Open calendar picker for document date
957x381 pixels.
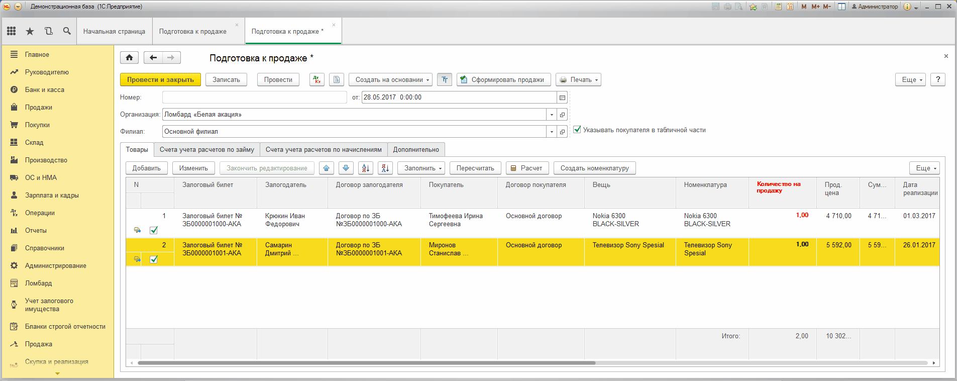click(x=563, y=98)
